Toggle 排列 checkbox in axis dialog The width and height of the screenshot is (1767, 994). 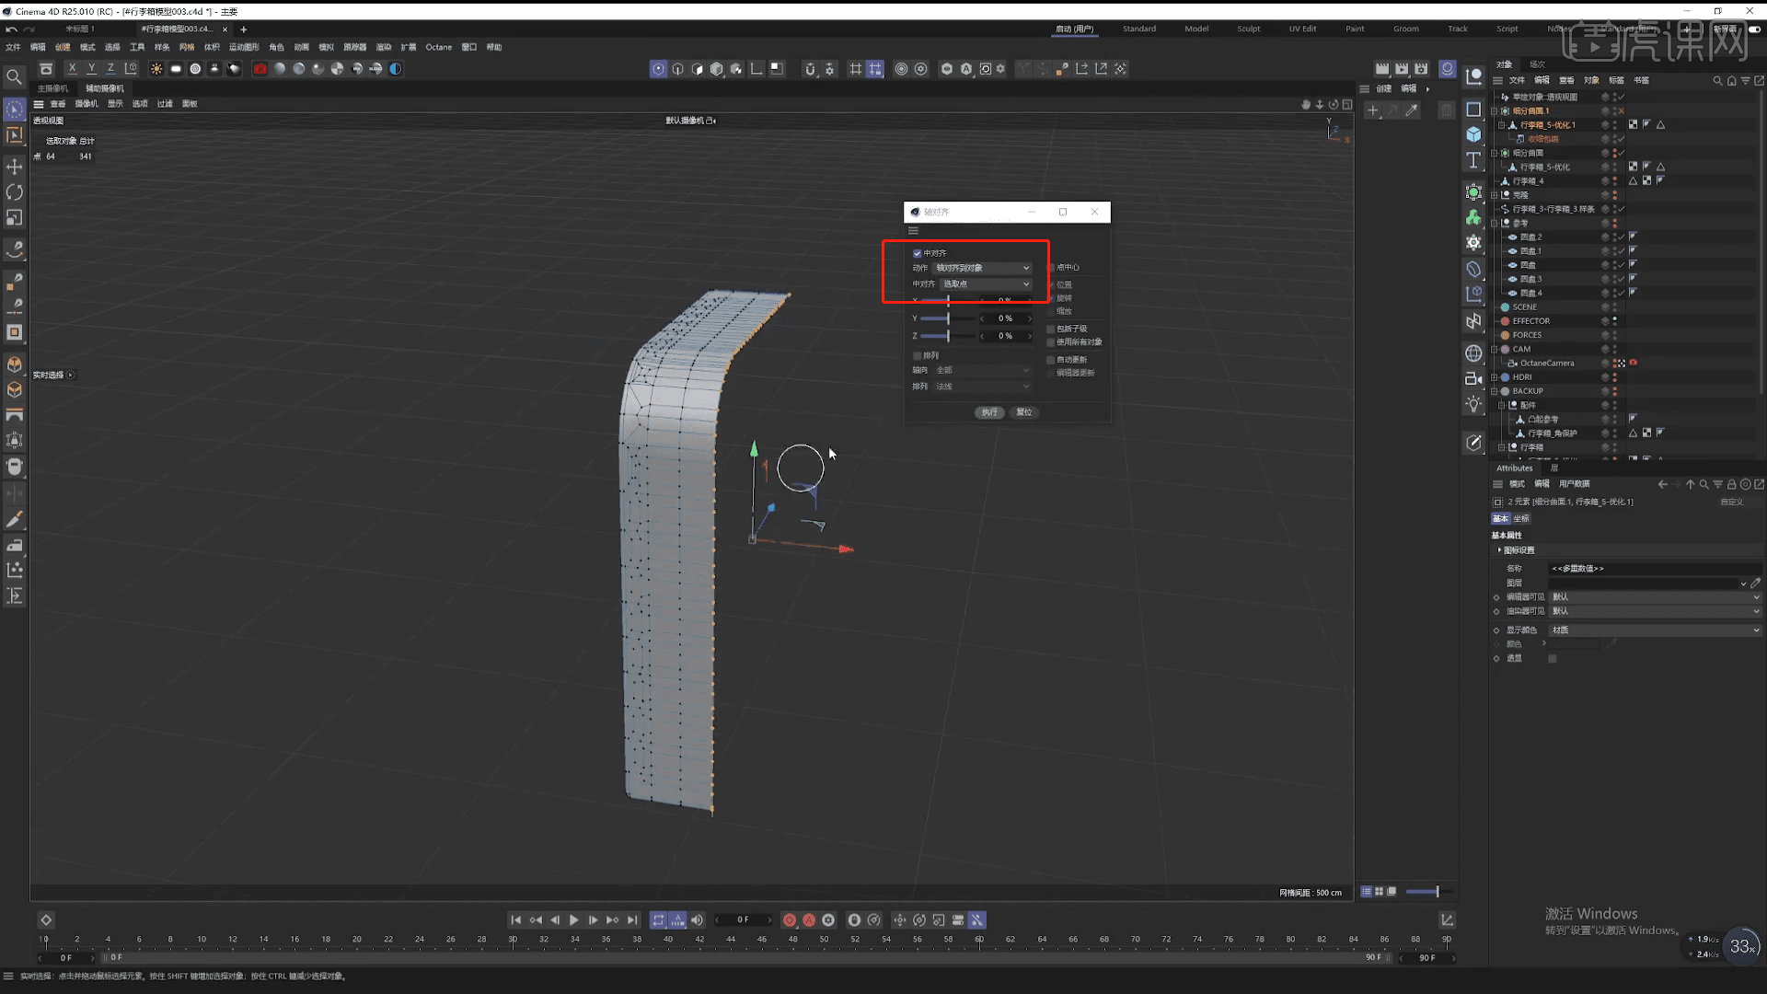(x=917, y=355)
